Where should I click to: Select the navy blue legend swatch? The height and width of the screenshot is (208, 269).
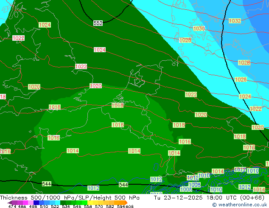click(36, 202)
